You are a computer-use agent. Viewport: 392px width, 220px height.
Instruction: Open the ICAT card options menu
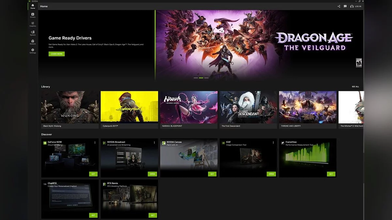pyautogui.click(x=273, y=142)
